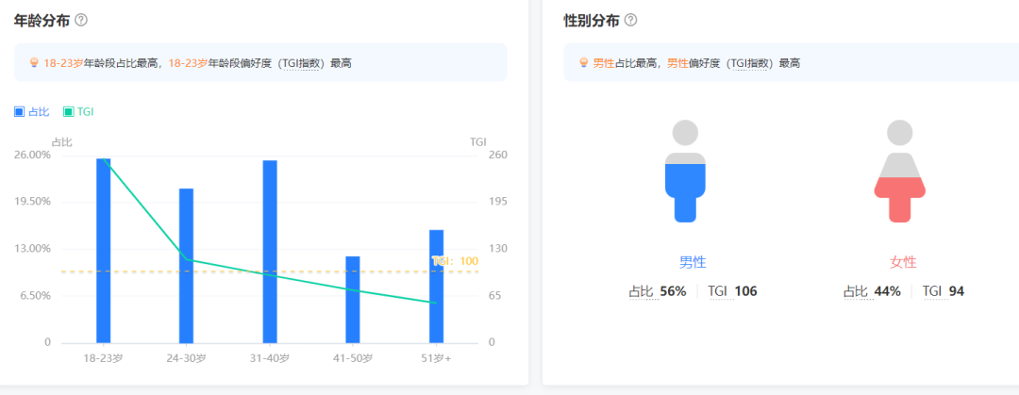Click the TGI指数 underlined term in age banner
The image size is (1019, 395).
pyautogui.click(x=303, y=63)
